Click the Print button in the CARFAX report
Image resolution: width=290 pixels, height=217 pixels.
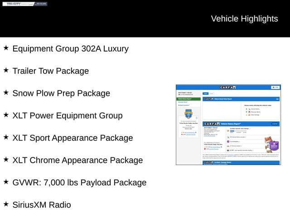coord(275,87)
